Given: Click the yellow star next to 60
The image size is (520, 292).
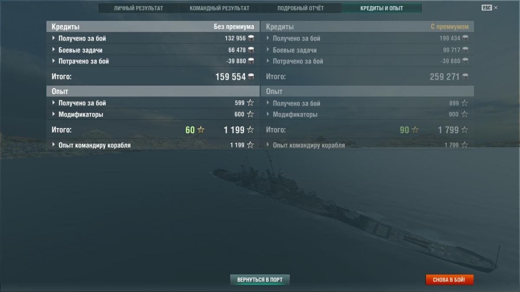Looking at the screenshot, I should (201, 130).
